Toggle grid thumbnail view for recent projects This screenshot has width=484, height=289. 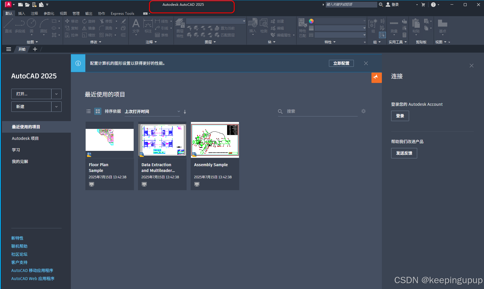(97, 111)
